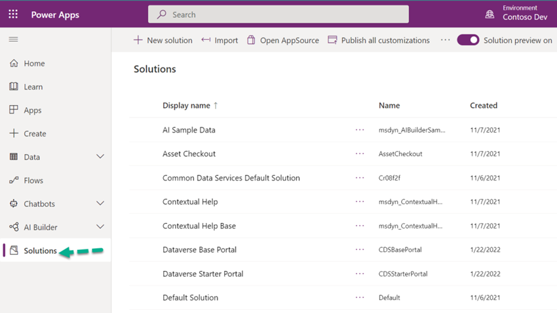Open more options for Dataverse Starter Portal
Screen dimensions: 557x313
[x=360, y=274]
